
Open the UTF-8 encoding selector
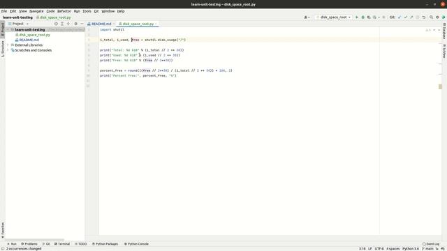pyautogui.click(x=379, y=249)
